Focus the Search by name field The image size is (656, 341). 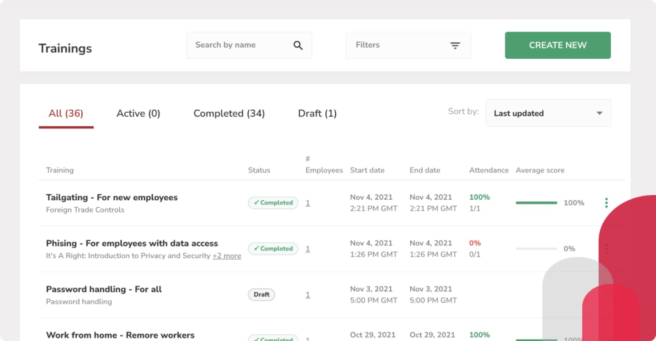pos(249,45)
